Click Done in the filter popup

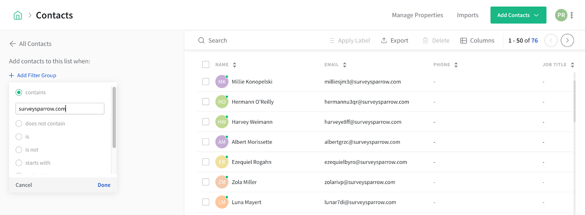(x=104, y=185)
